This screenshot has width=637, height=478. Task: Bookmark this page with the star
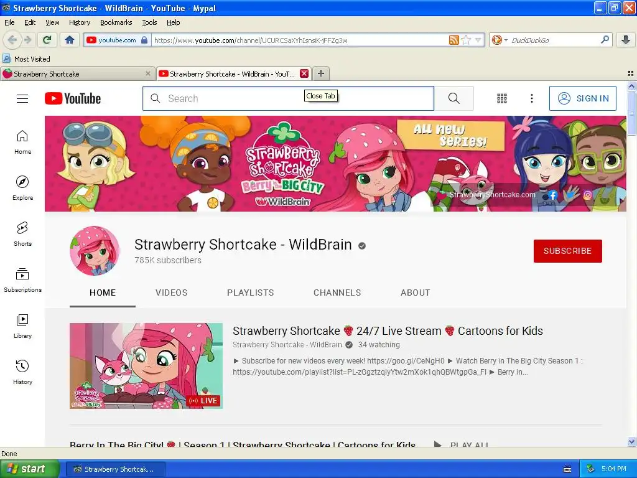point(467,40)
